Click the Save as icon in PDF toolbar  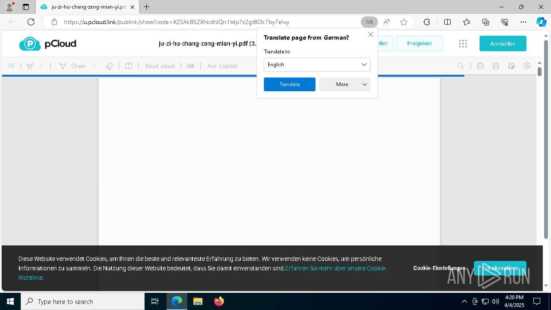[x=511, y=66]
